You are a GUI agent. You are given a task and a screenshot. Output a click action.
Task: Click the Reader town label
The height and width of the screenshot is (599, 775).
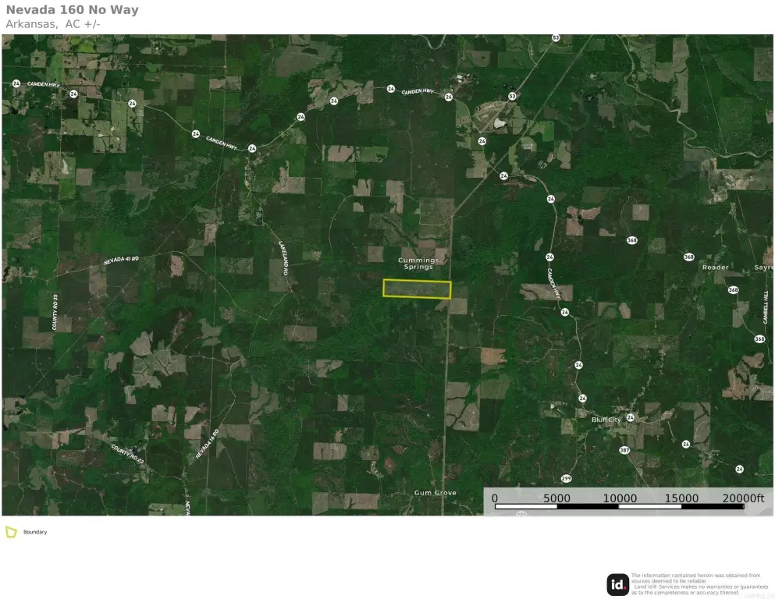[715, 268]
